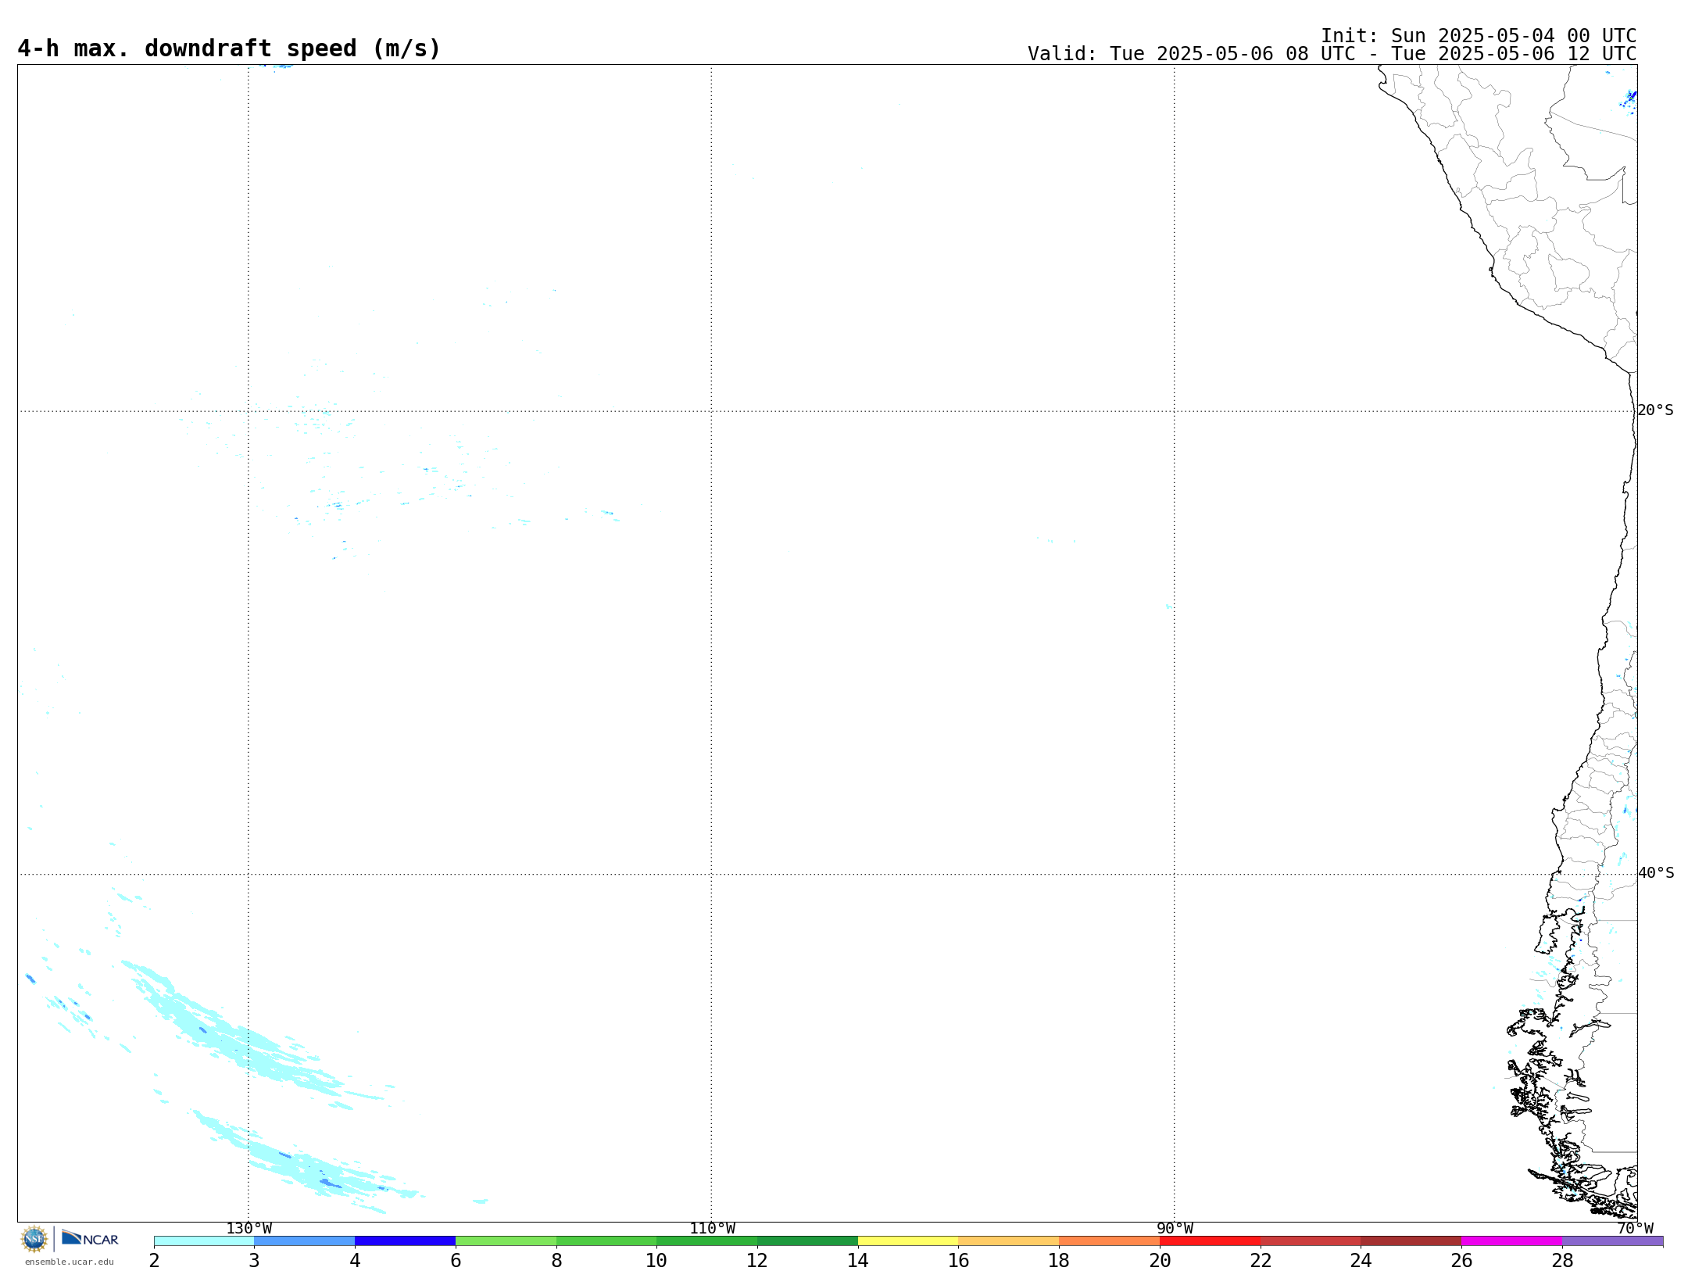Click the colorbar tick label 2

coord(154,1261)
